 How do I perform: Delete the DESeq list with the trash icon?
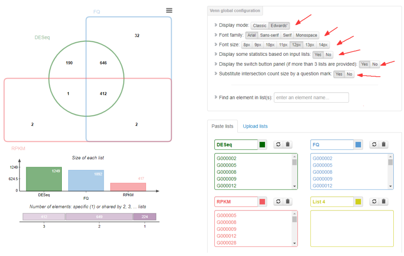coord(288,145)
